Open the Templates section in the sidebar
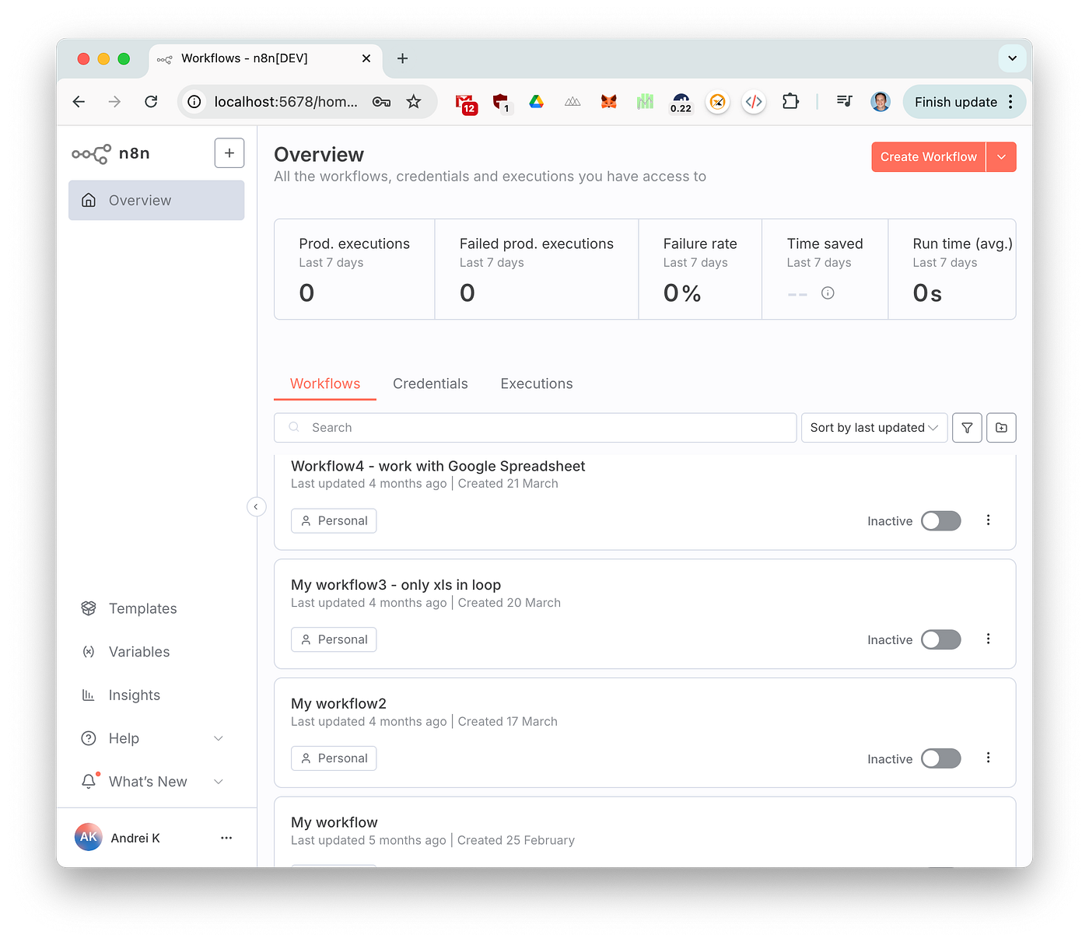The image size is (1089, 942). click(x=142, y=608)
